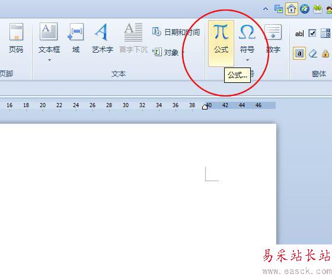
Task: Open the 对象 dropdown arrow
Action: coord(183,52)
